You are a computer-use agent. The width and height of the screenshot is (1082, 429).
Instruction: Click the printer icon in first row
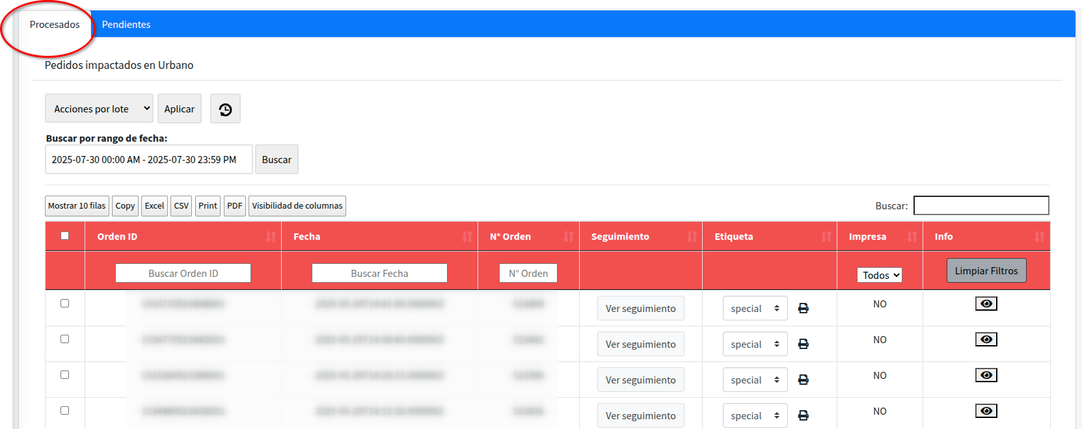click(x=804, y=308)
